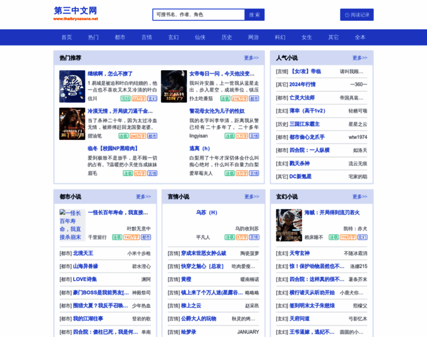Click the 第三中文网 site logo
427x337 pixels.
[75, 13]
